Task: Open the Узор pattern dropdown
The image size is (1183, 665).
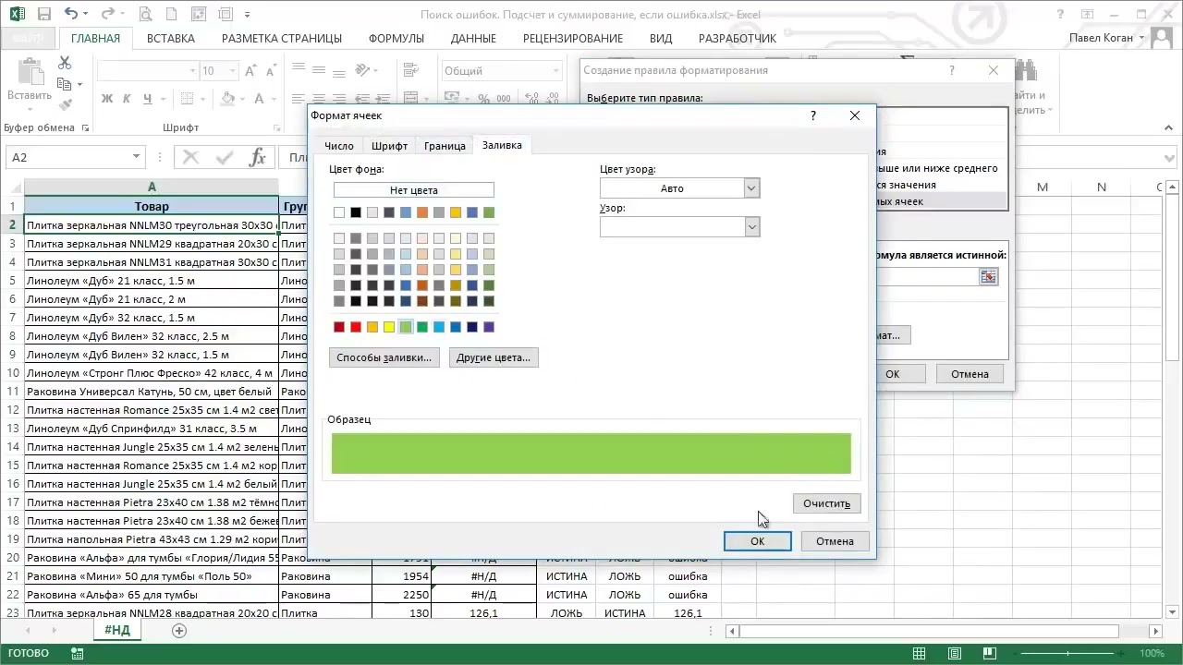Action: (x=751, y=226)
